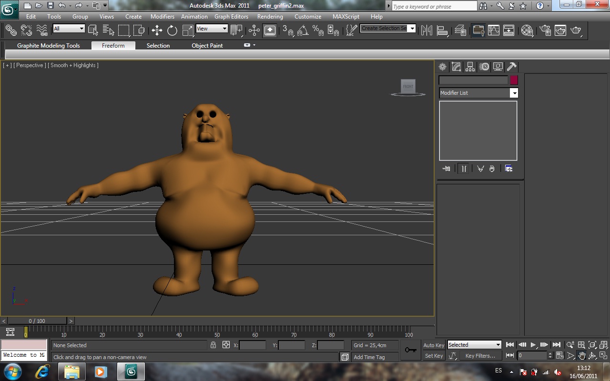Open the Rendering menu
The height and width of the screenshot is (381, 610).
click(270, 17)
